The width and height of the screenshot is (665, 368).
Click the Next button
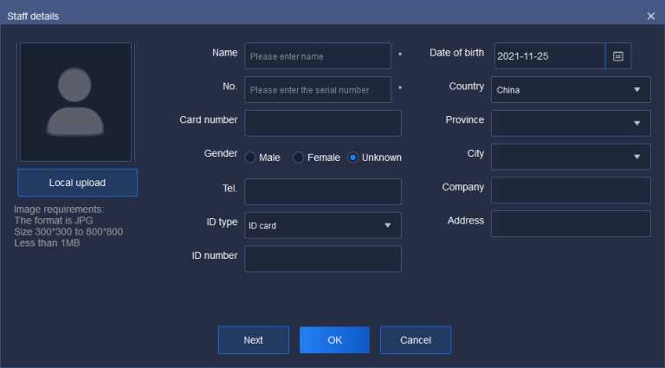[x=253, y=340]
